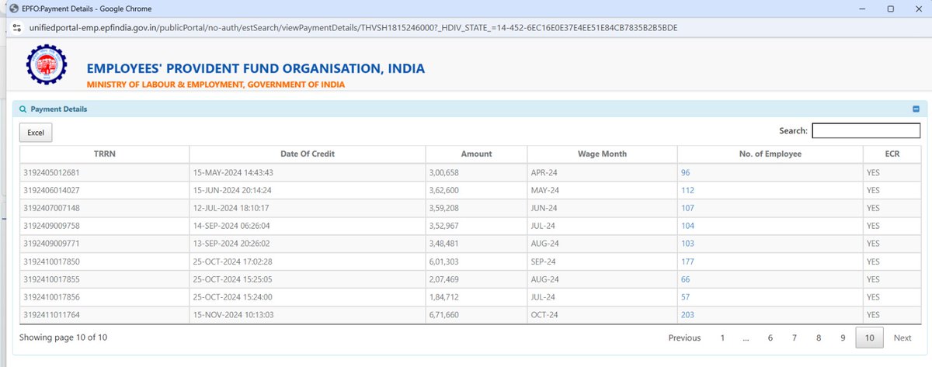Sort by ECR column header
The image size is (932, 367).
click(891, 154)
